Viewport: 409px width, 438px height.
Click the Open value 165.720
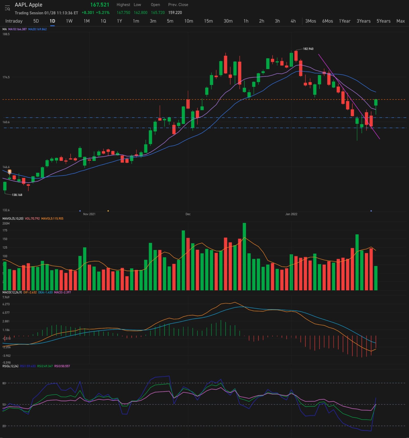pos(158,13)
